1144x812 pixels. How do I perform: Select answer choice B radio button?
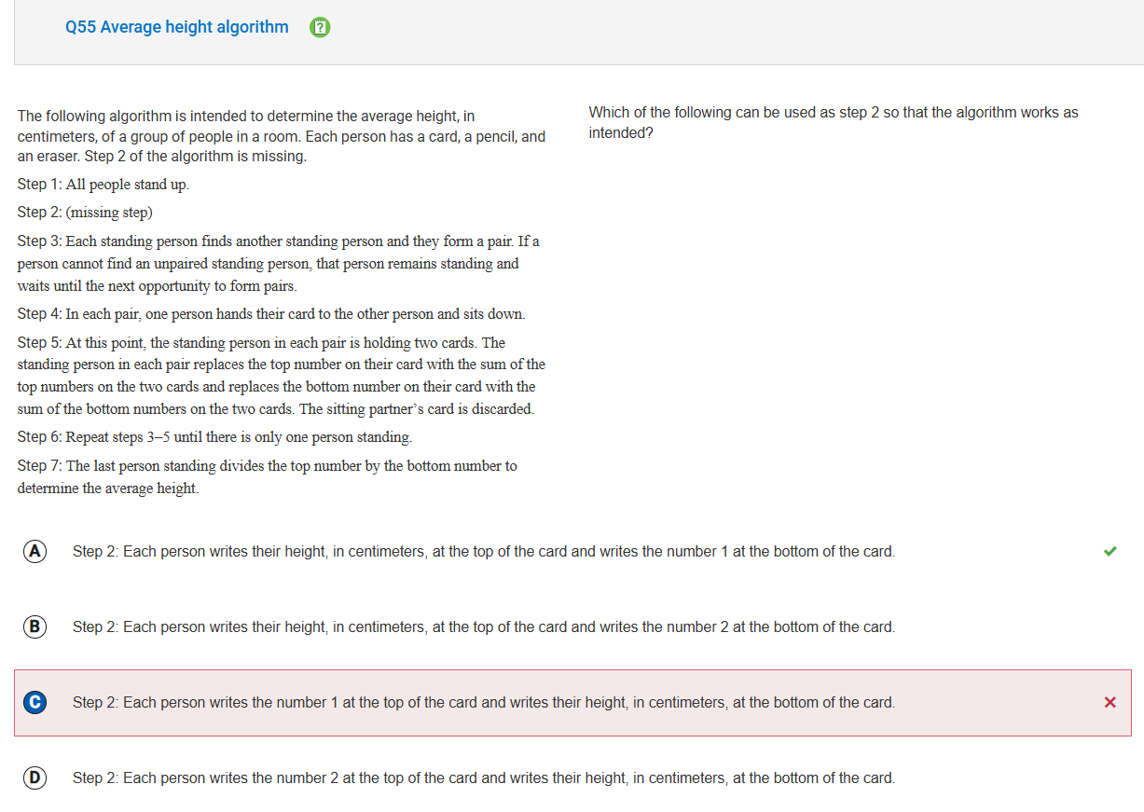click(x=34, y=626)
